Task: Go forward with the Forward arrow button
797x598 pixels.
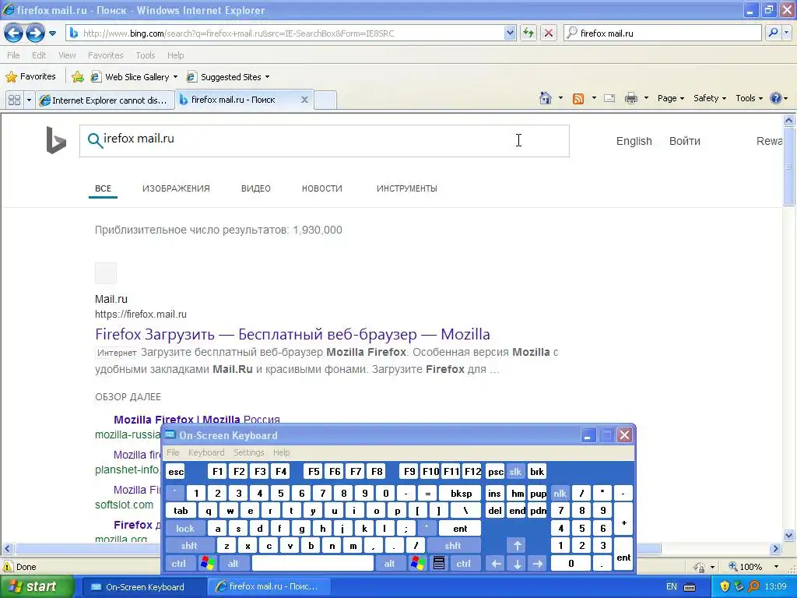Action: click(x=35, y=33)
